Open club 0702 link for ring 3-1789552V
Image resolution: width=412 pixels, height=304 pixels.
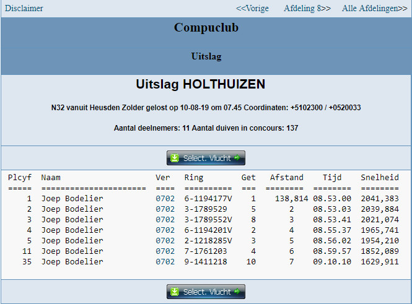point(165,219)
